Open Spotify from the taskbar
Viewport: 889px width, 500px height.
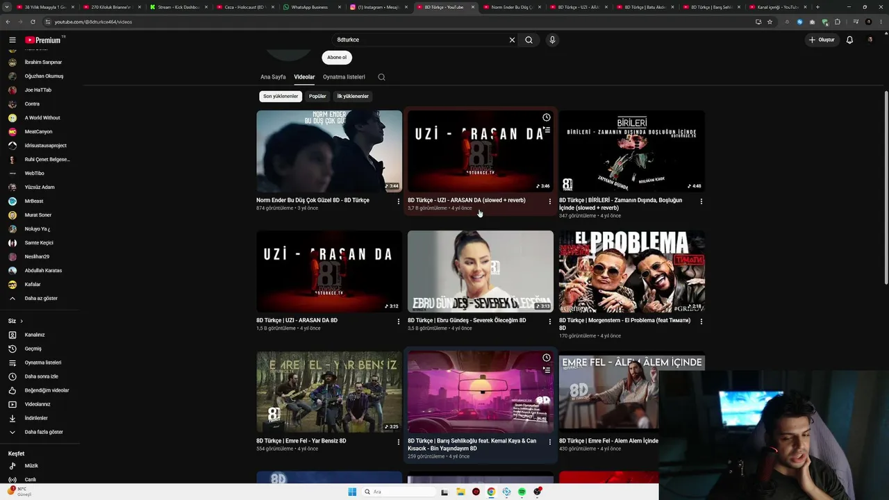pyautogui.click(x=522, y=492)
